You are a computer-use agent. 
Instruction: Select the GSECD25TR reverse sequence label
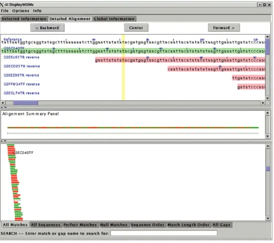[22, 66]
